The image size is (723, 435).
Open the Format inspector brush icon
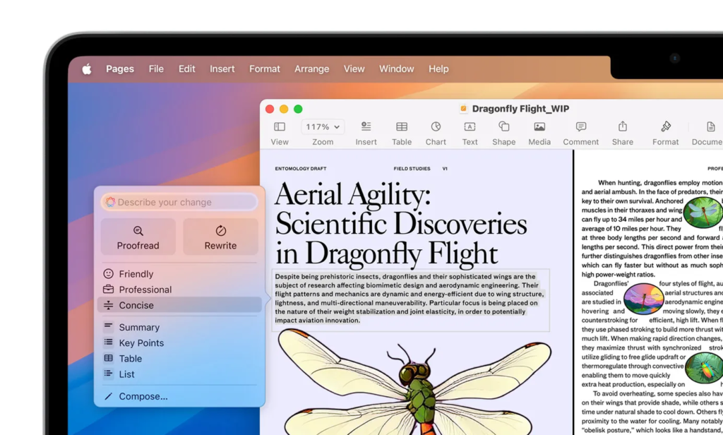coord(665,126)
